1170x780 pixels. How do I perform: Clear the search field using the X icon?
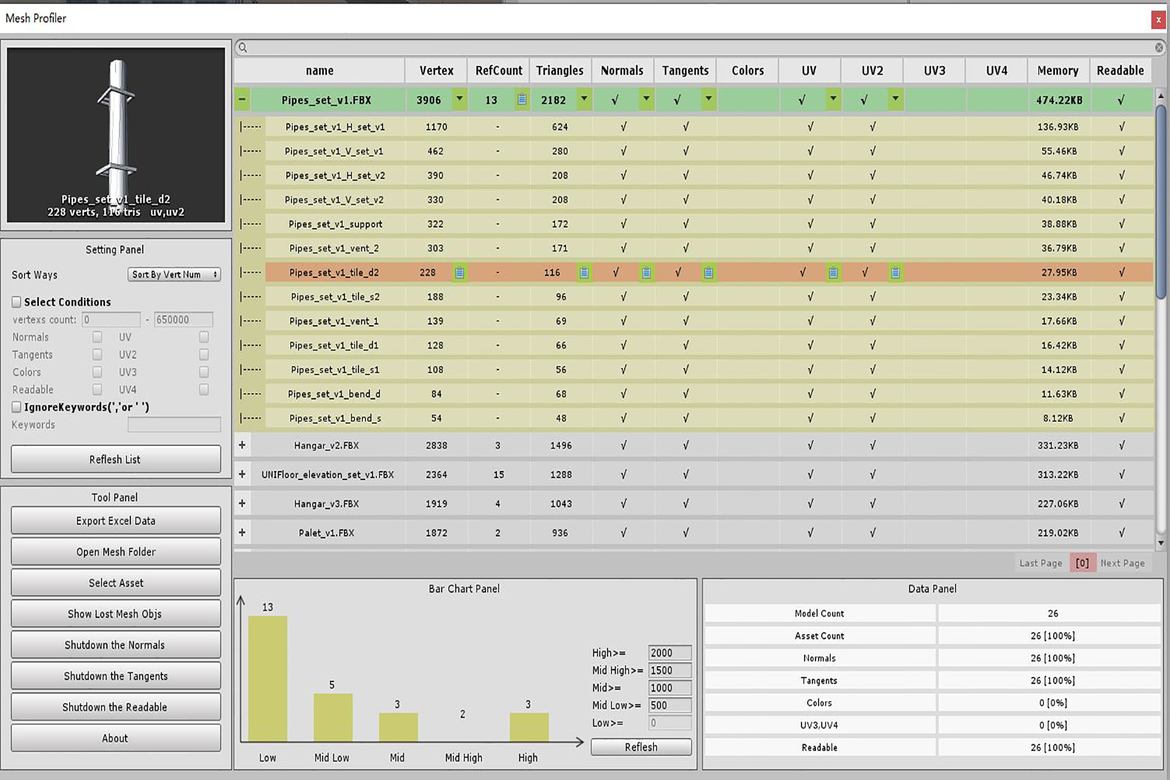tap(1159, 47)
